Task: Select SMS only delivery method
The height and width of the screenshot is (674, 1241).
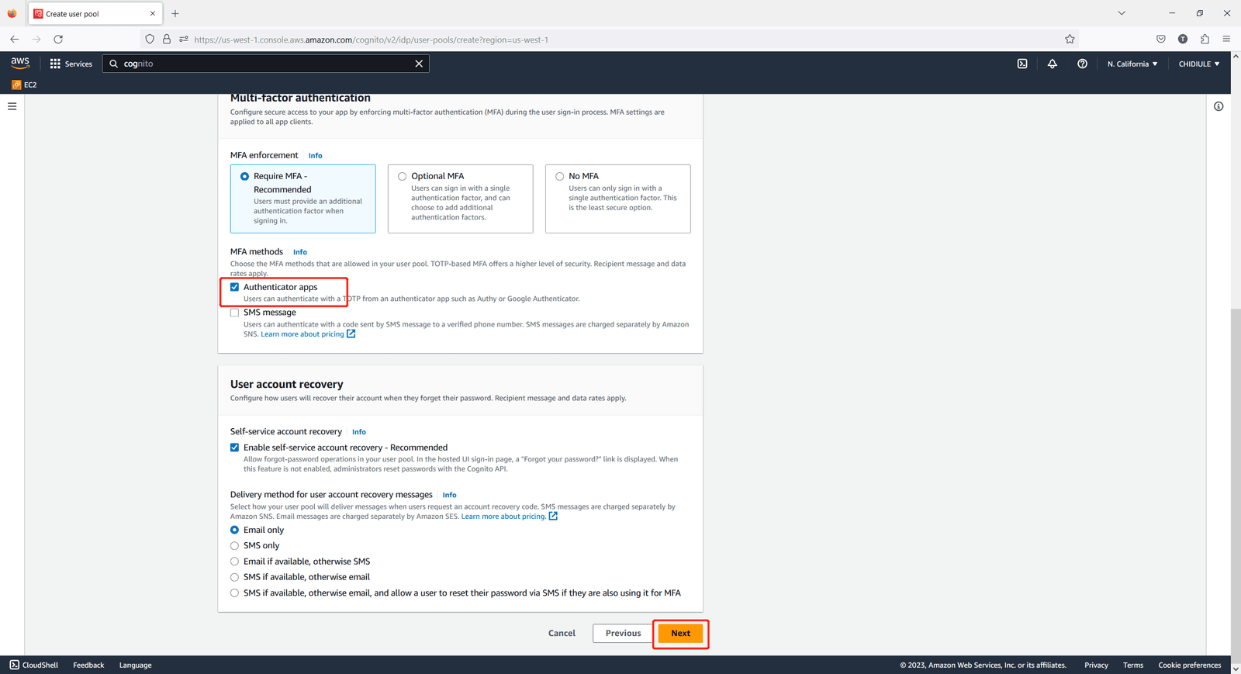Action: pos(234,546)
